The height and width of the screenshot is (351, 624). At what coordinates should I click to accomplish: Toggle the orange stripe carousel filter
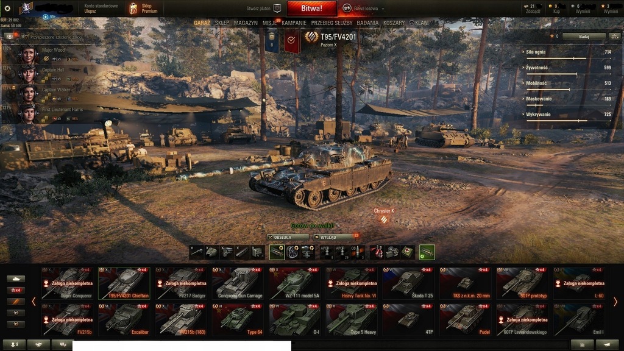(x=16, y=302)
